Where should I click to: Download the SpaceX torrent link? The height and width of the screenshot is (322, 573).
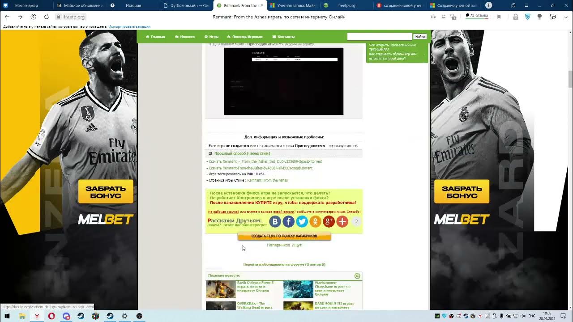(x=265, y=161)
